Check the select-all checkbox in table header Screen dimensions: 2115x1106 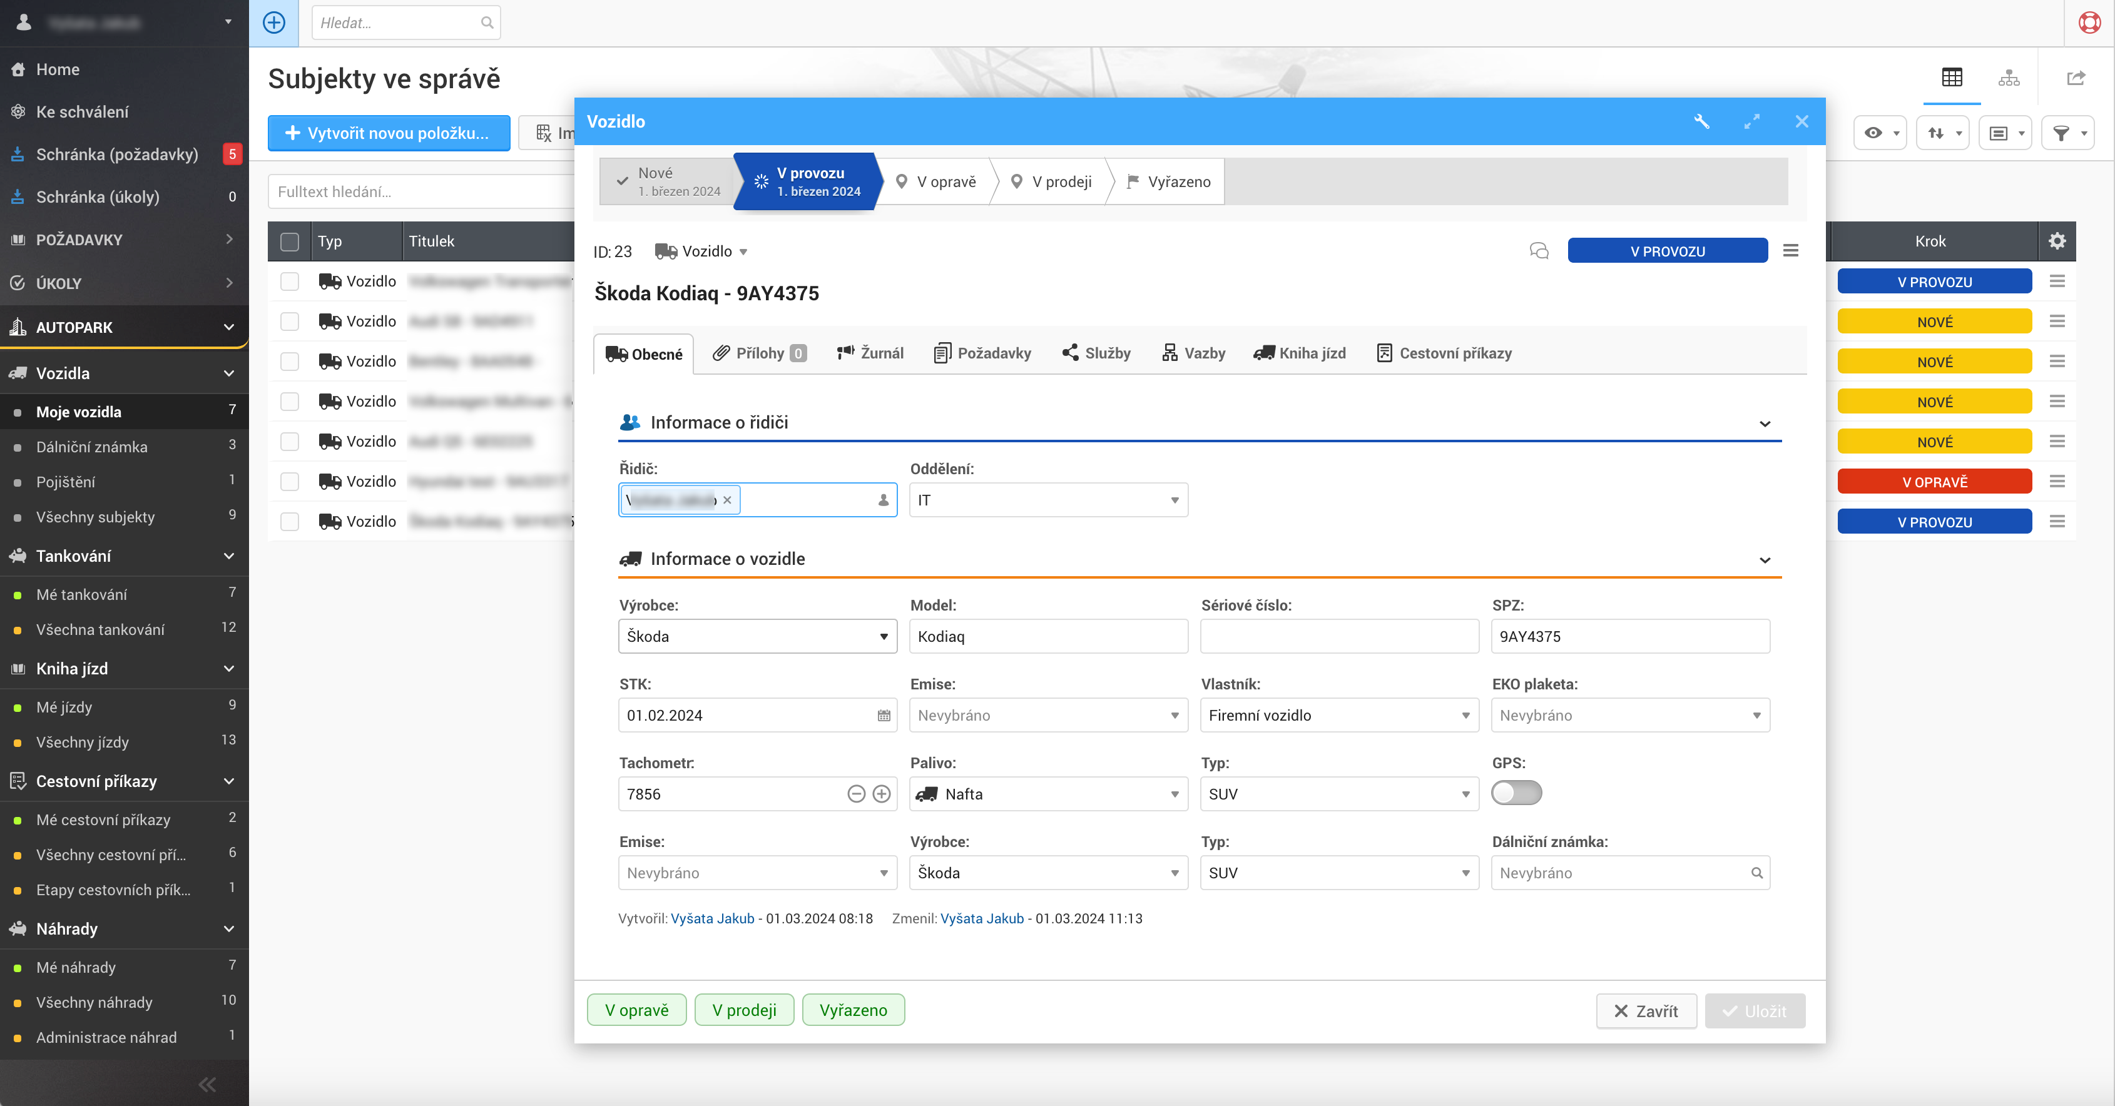pyautogui.click(x=289, y=241)
